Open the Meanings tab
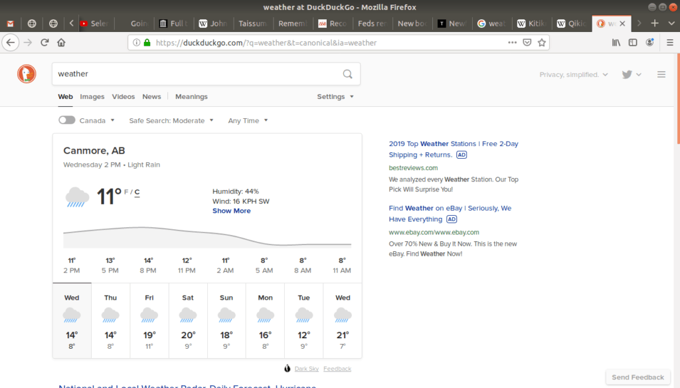This screenshot has width=680, height=388. tap(191, 97)
